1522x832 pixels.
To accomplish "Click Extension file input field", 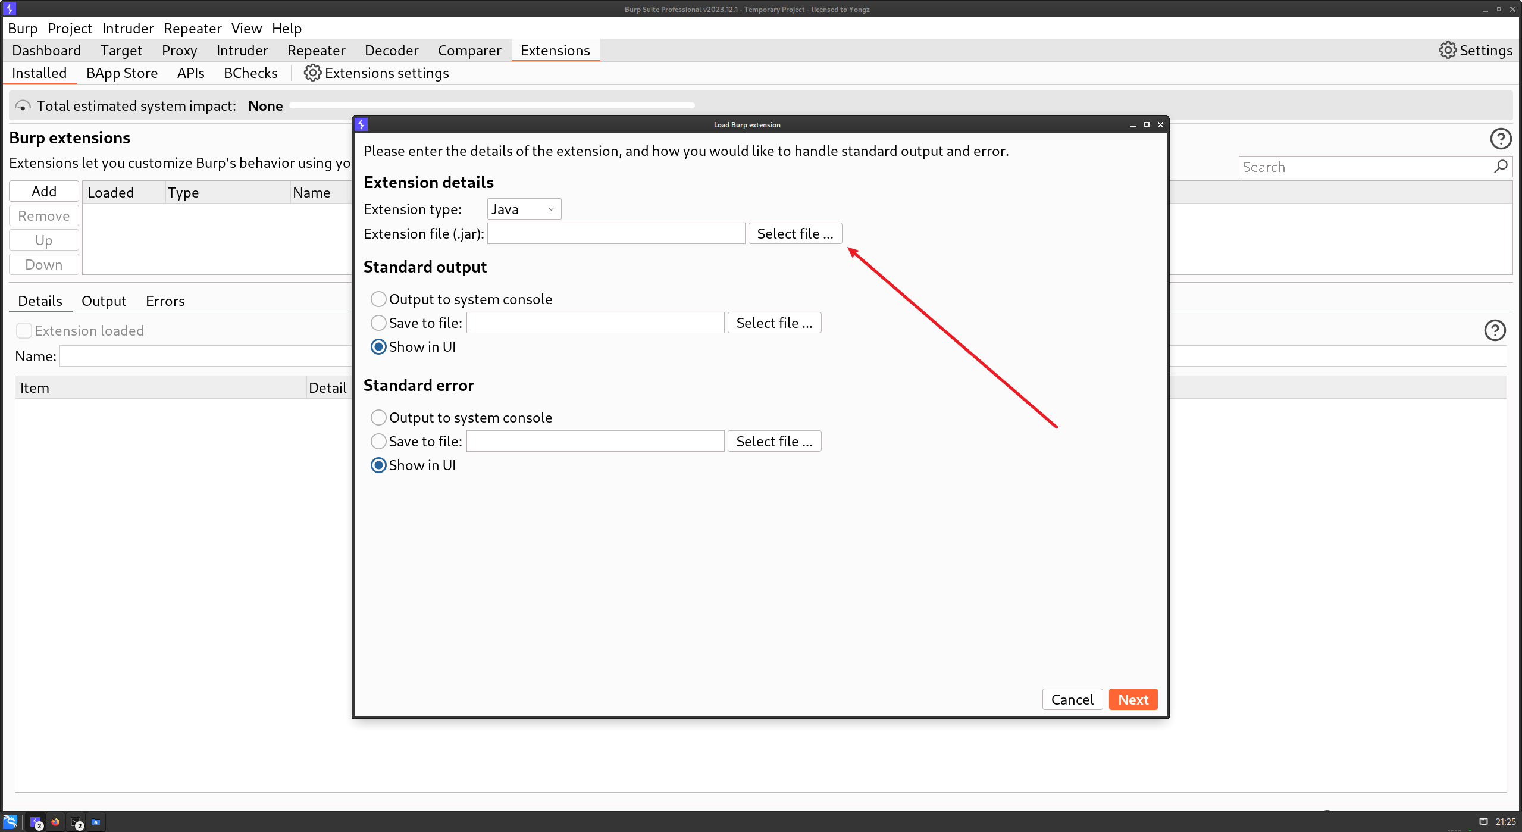I will [x=615, y=234].
